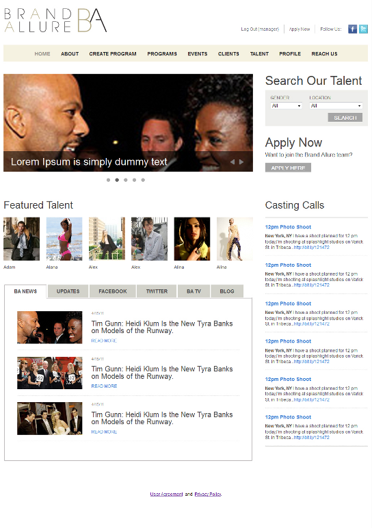The width and height of the screenshot is (372, 528).
Task: Open Create Program in navigation bar
Action: point(113,54)
